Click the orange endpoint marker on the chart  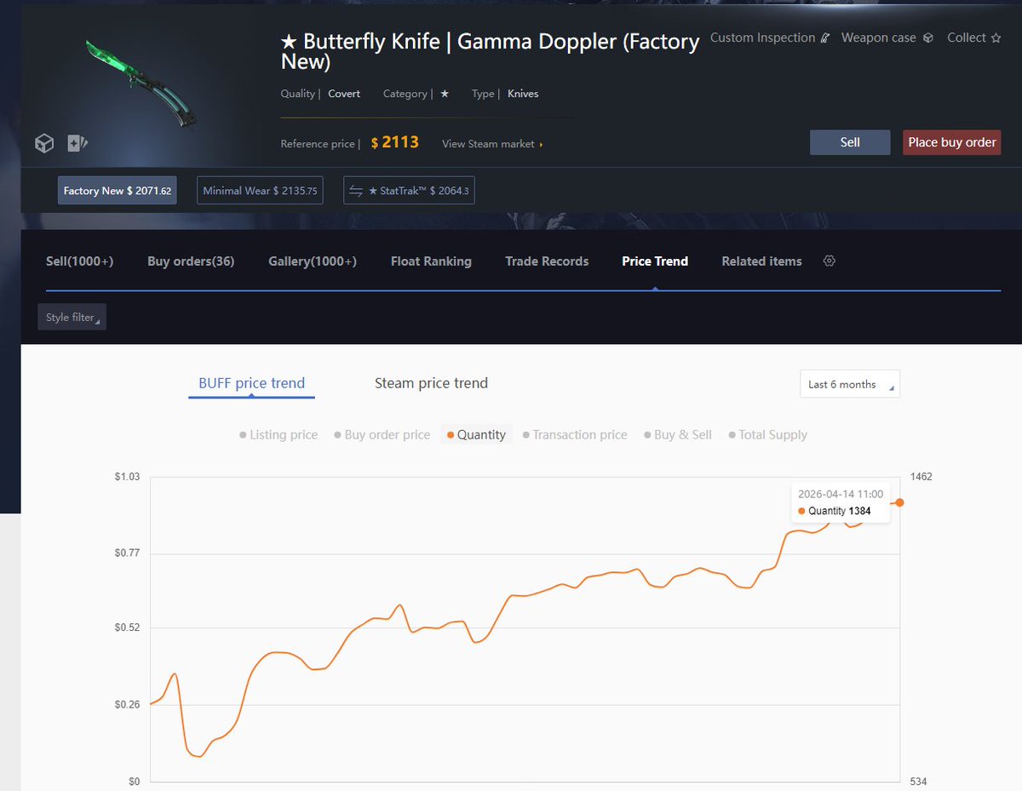(x=899, y=502)
